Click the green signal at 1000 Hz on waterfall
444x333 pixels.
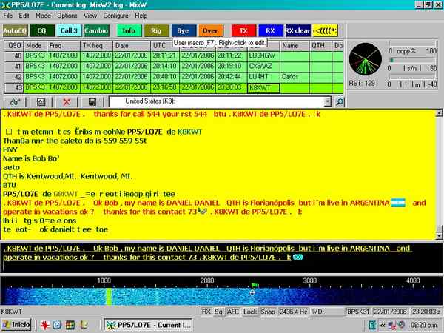(109, 297)
